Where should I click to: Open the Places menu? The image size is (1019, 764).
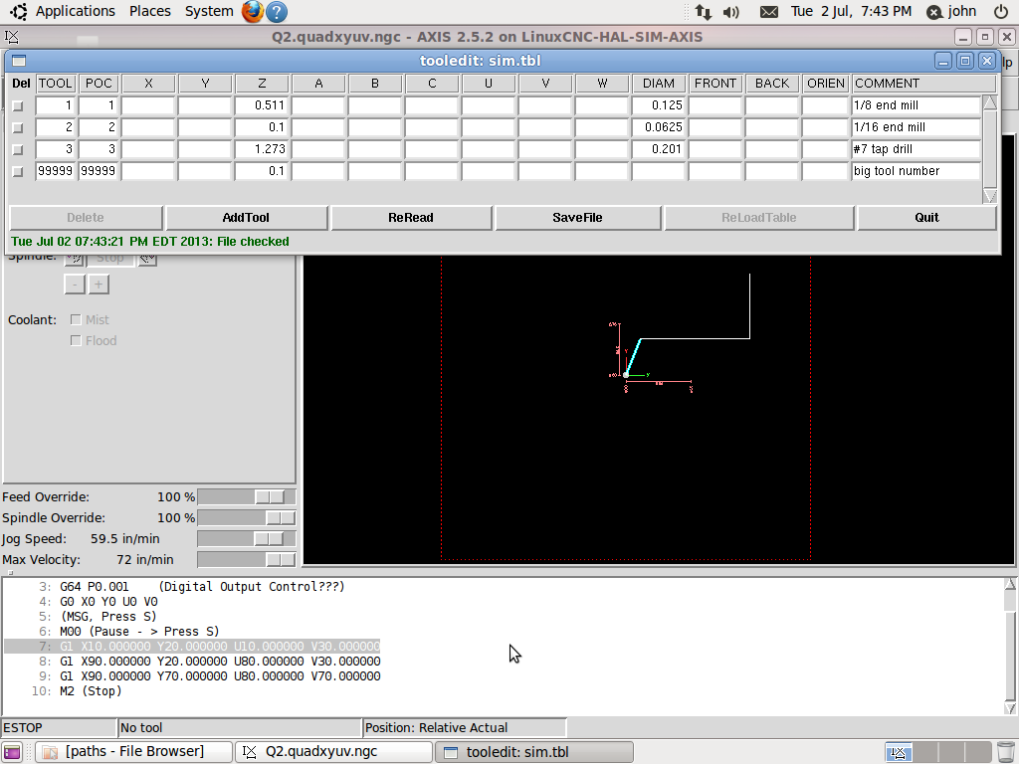pos(150,12)
